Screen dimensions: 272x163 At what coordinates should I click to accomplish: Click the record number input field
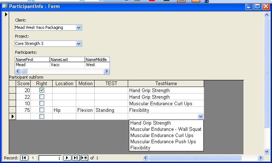click(x=50, y=158)
